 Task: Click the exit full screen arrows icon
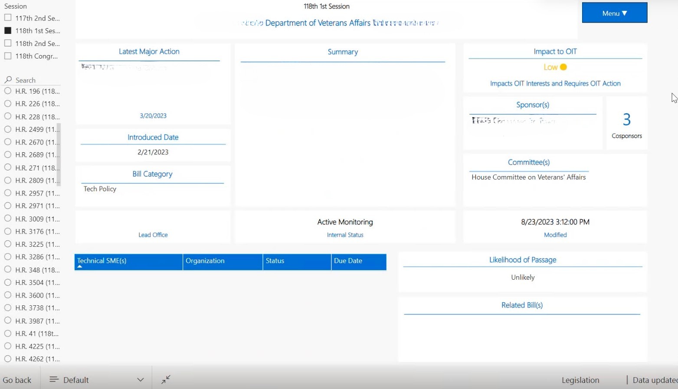point(166,379)
